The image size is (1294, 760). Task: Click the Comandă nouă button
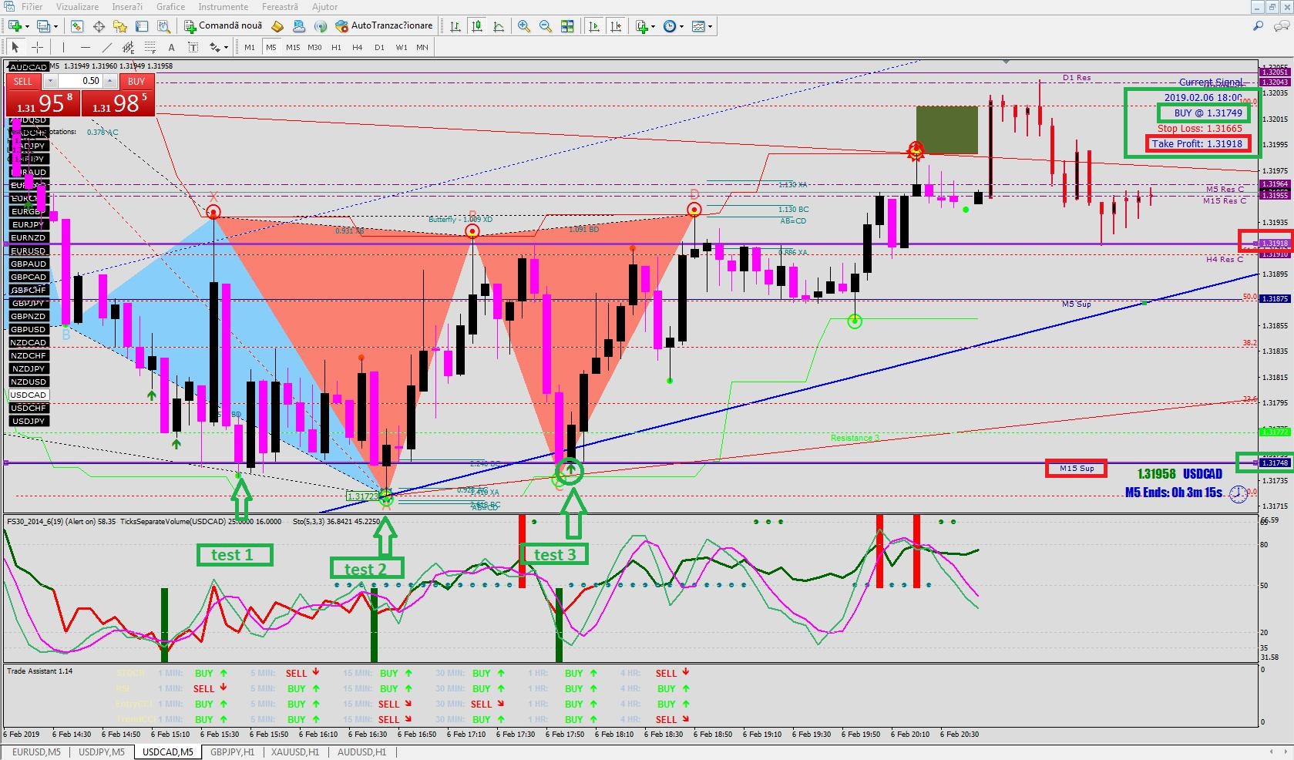[x=224, y=26]
